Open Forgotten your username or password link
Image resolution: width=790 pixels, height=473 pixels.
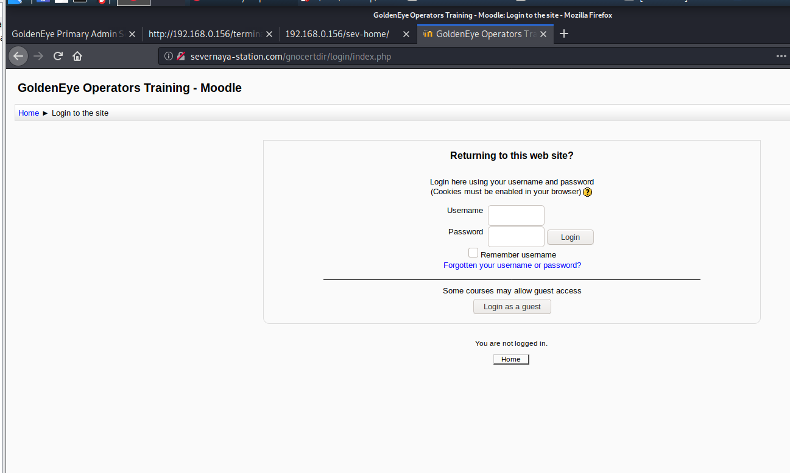[512, 265]
